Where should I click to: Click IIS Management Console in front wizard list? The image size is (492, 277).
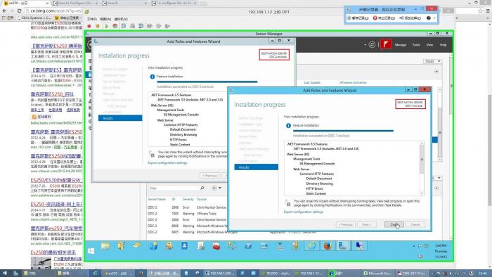(317, 164)
